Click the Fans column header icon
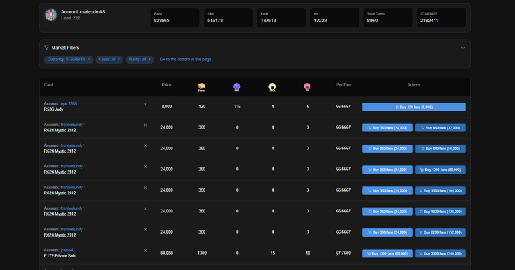 [201, 87]
